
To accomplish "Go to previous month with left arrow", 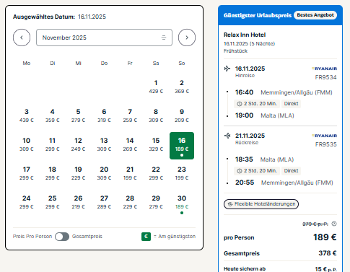I will (x=22, y=38).
